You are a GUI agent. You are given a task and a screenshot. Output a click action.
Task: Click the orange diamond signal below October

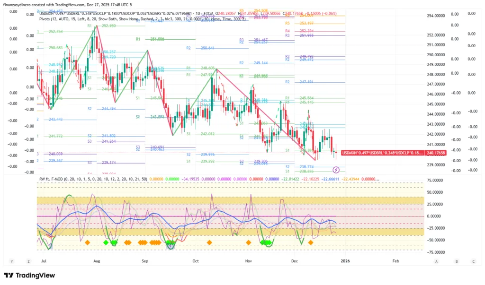[x=209, y=242]
